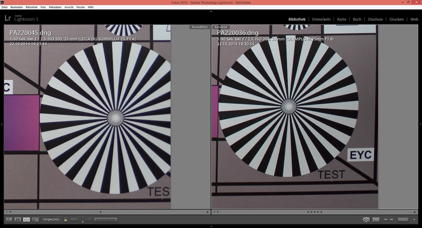This screenshot has height=228, width=422.
Task: Open the Metadaten menu
Action: (x=55, y=7)
